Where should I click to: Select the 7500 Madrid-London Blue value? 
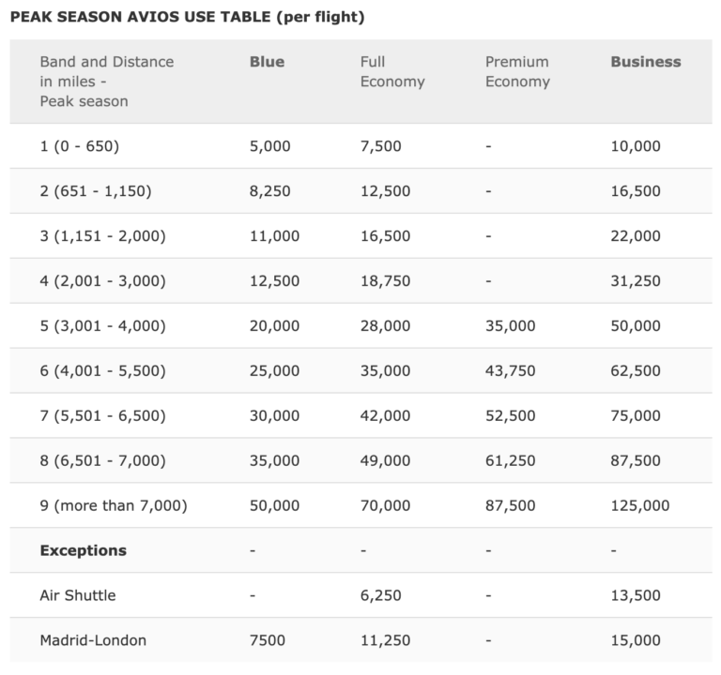(268, 640)
